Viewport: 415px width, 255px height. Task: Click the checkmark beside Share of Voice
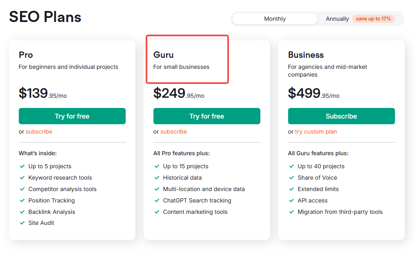tap(291, 178)
